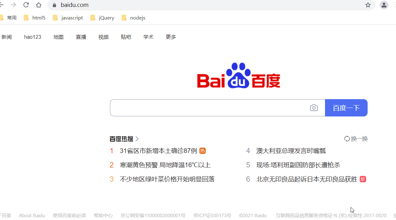Open the 京ICP证030173号 footer link

pyautogui.click(x=212, y=216)
